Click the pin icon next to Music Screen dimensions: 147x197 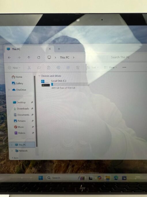[x=33, y=127]
